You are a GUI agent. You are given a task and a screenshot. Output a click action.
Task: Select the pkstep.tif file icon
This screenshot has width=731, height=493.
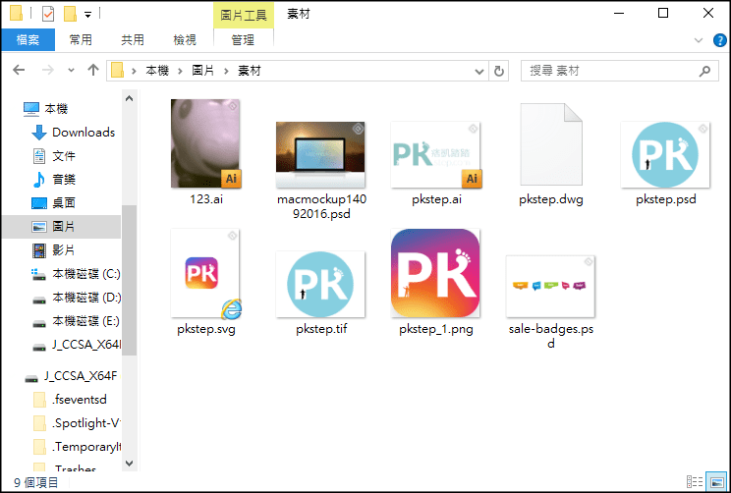pyautogui.click(x=320, y=284)
